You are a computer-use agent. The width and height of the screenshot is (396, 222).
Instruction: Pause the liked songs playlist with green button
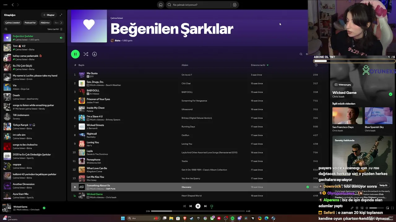click(75, 54)
